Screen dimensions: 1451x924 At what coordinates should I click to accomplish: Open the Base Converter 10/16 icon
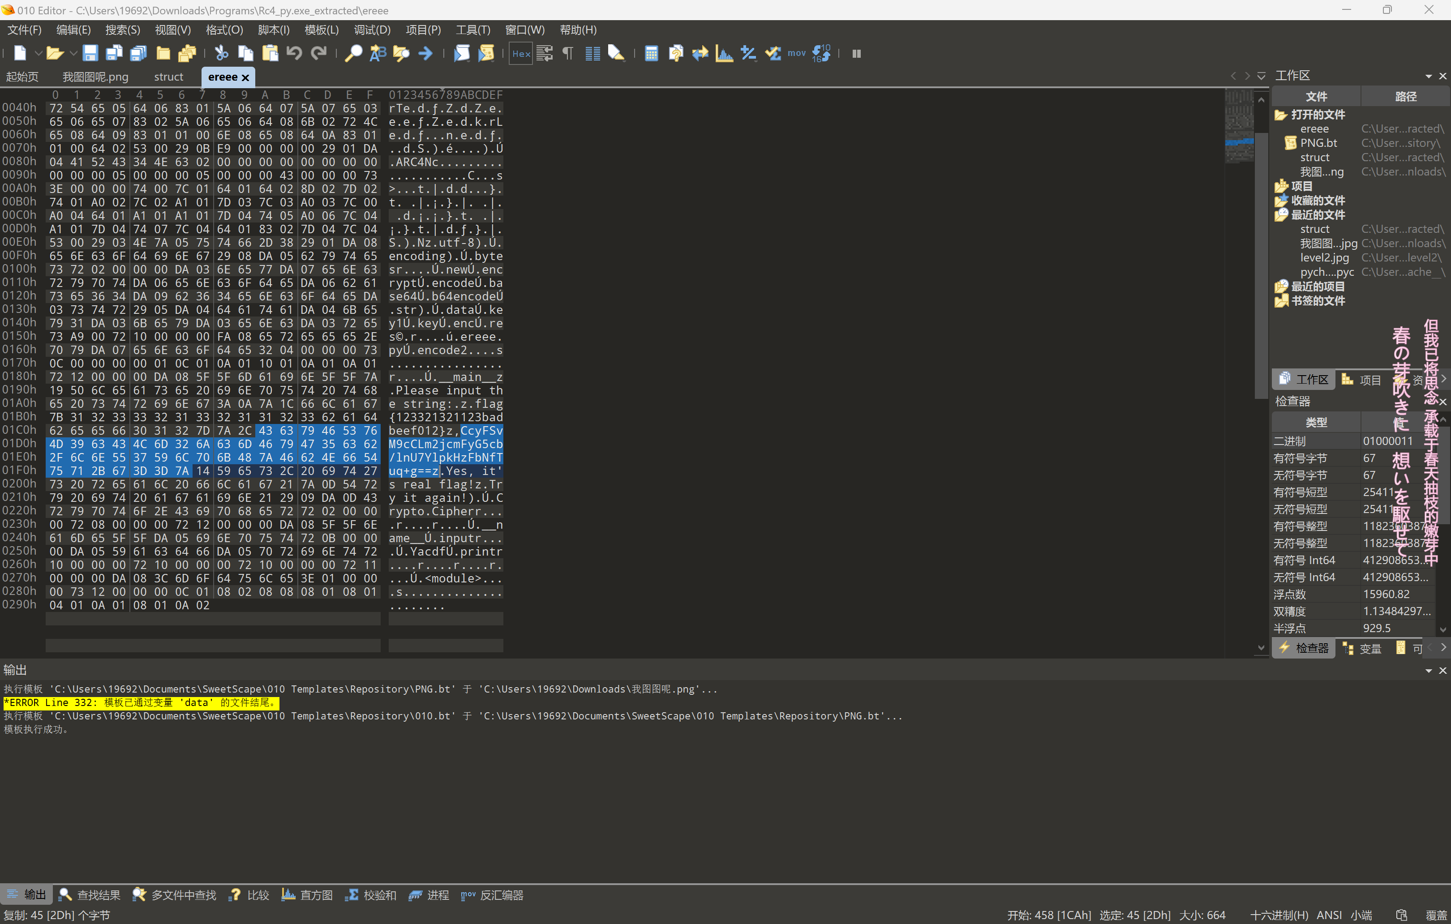(x=821, y=54)
